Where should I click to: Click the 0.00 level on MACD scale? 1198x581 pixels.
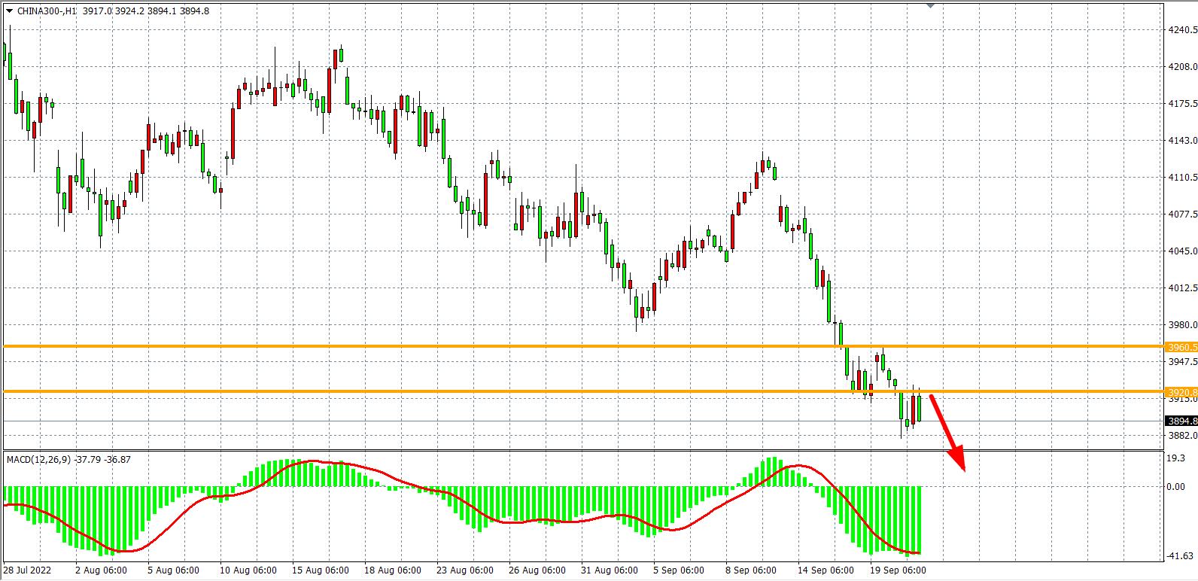[1175, 487]
